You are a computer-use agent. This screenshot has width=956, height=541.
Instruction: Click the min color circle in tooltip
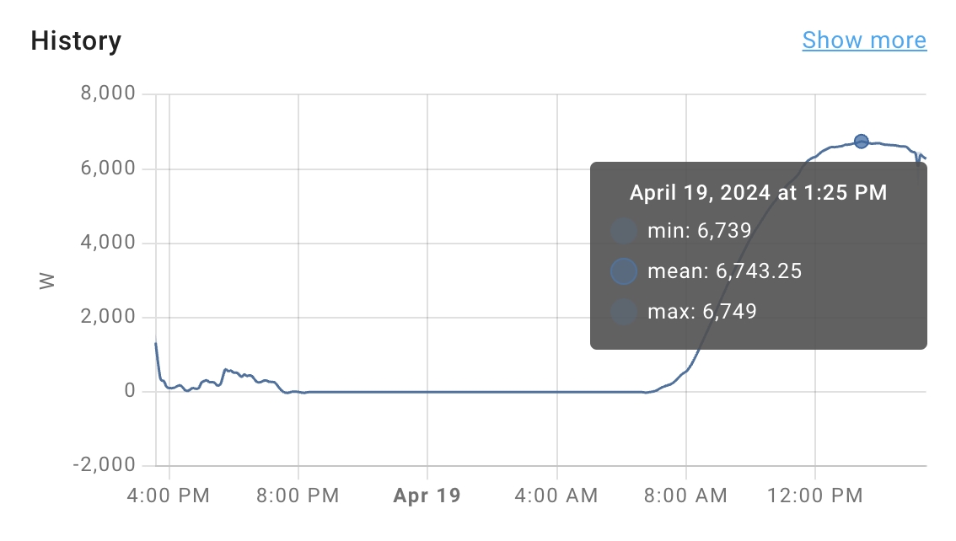click(623, 231)
